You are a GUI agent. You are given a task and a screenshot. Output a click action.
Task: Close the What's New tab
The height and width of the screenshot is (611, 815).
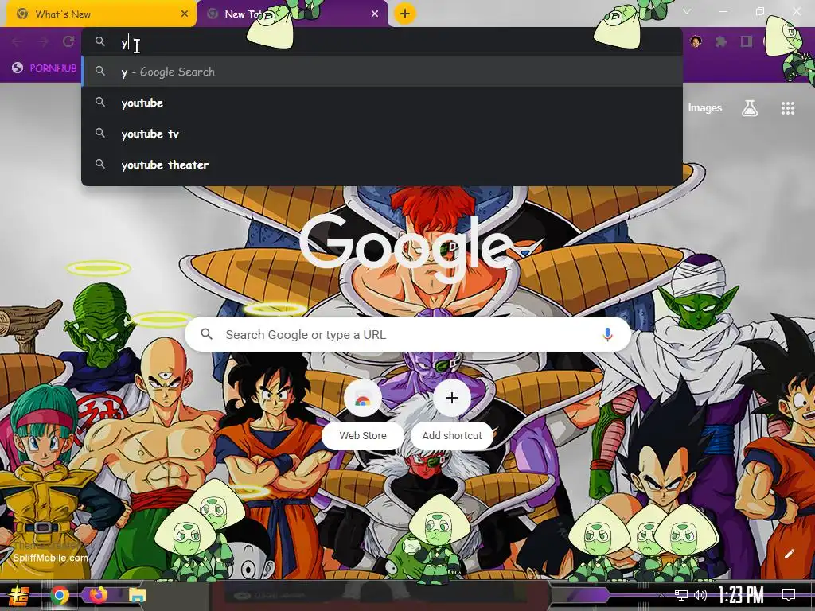pos(185,14)
